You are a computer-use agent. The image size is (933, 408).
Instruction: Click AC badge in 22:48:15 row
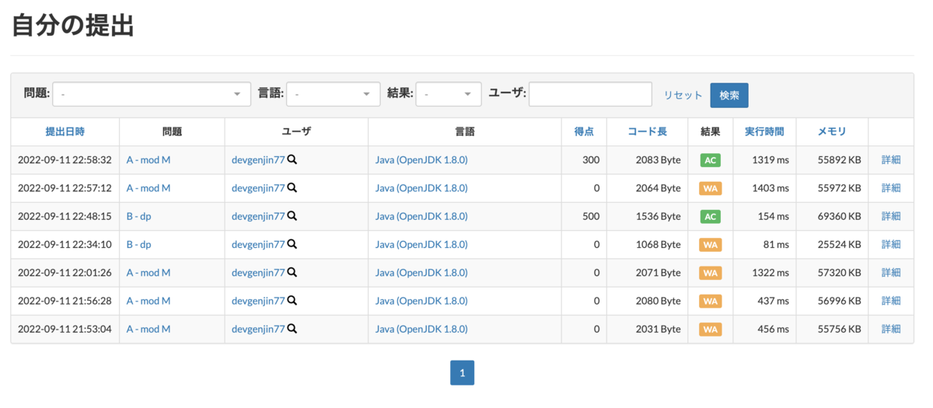[711, 216]
